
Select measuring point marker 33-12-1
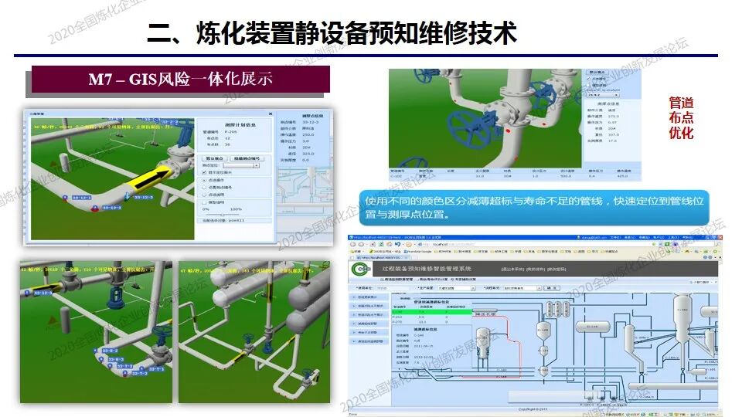pos(65,198)
